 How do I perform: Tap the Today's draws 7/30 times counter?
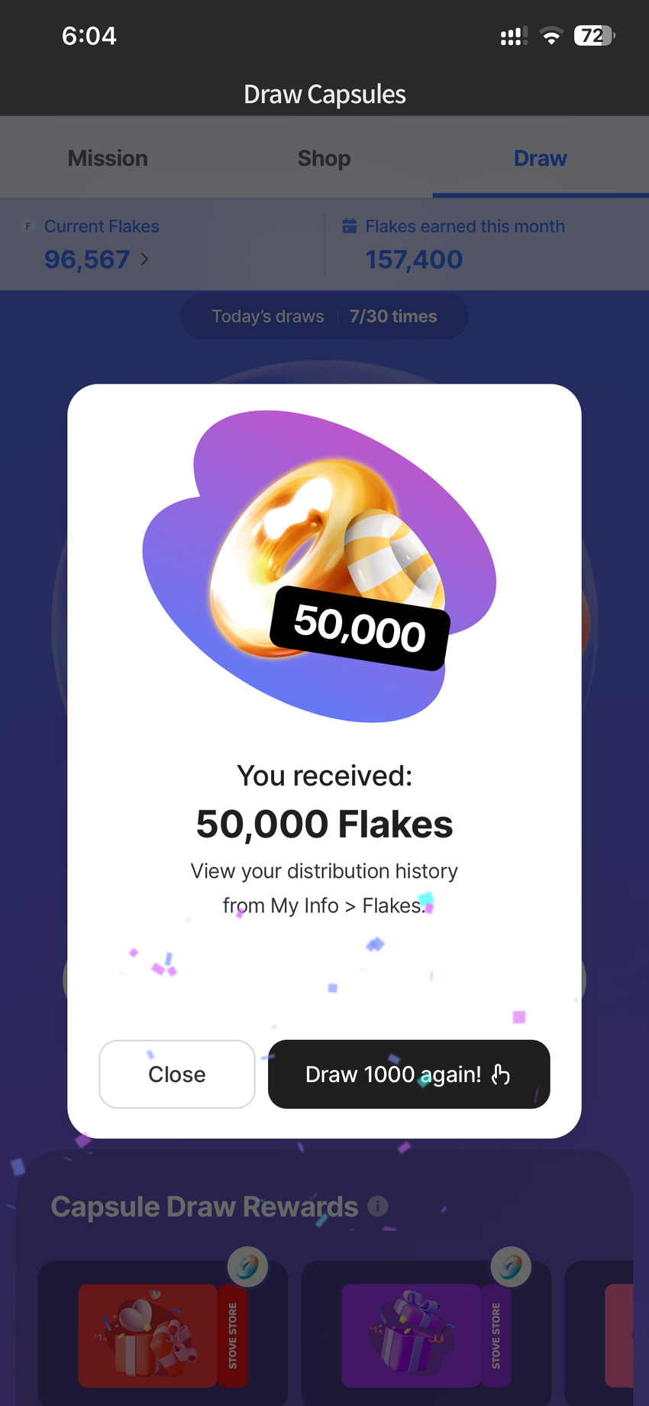pyautogui.click(x=324, y=316)
